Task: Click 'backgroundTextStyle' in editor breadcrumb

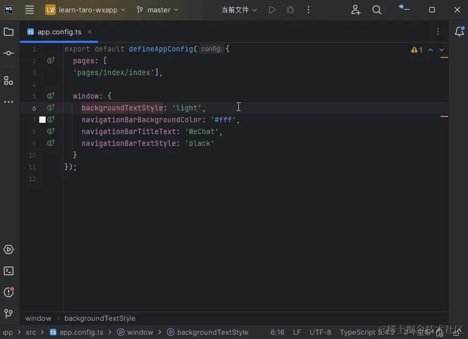Action: (x=100, y=319)
